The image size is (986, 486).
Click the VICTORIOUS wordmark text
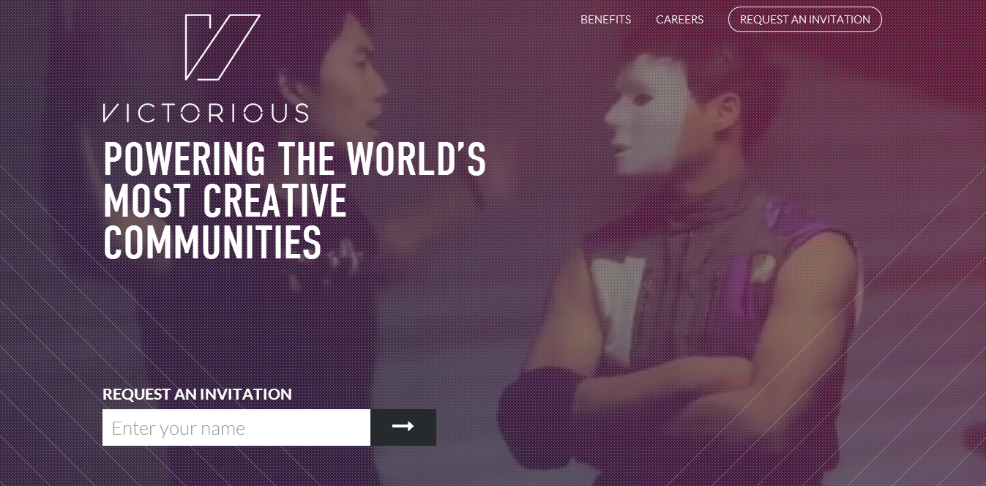point(206,113)
